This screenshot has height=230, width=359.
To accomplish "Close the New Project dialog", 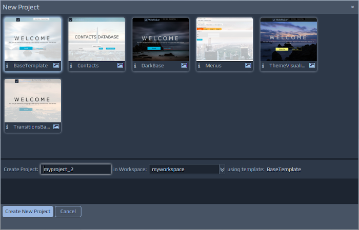I will [353, 7].
